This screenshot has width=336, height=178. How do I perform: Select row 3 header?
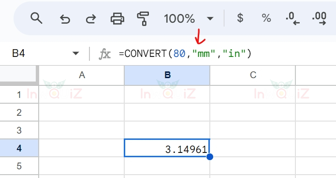tap(19, 130)
